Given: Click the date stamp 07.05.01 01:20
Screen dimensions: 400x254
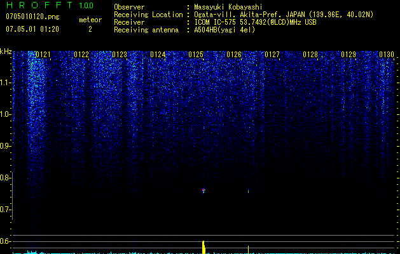Looking at the screenshot, I should click(32, 29).
